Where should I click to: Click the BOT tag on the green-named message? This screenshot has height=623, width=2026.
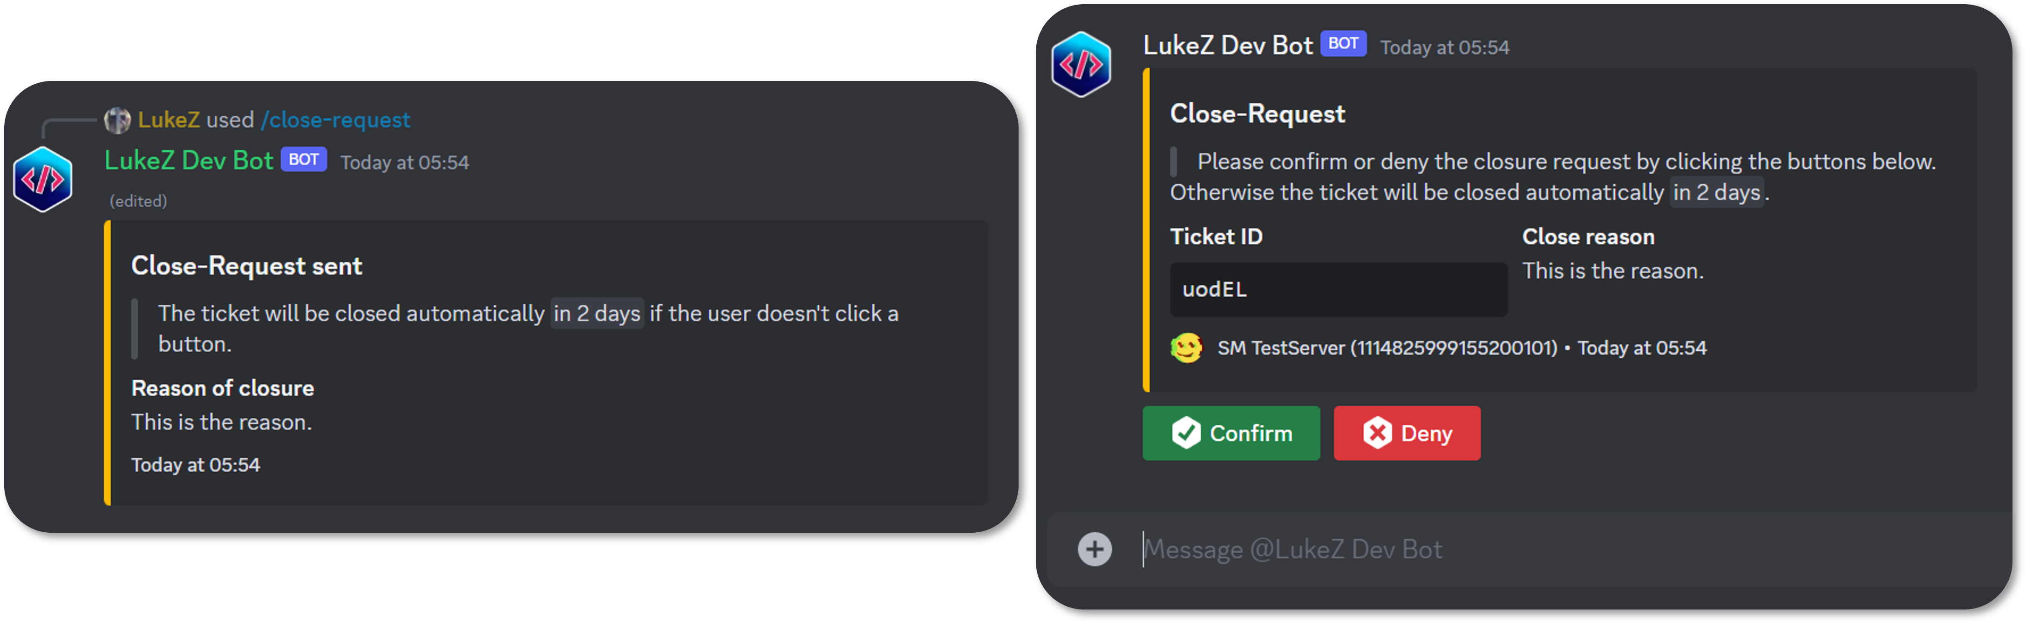point(304,160)
